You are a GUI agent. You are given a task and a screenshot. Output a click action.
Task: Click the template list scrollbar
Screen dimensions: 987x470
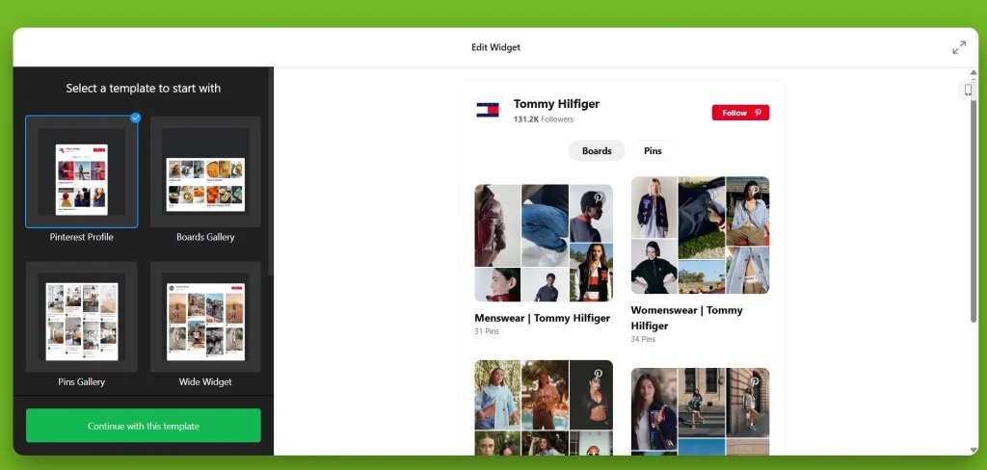[x=271, y=171]
